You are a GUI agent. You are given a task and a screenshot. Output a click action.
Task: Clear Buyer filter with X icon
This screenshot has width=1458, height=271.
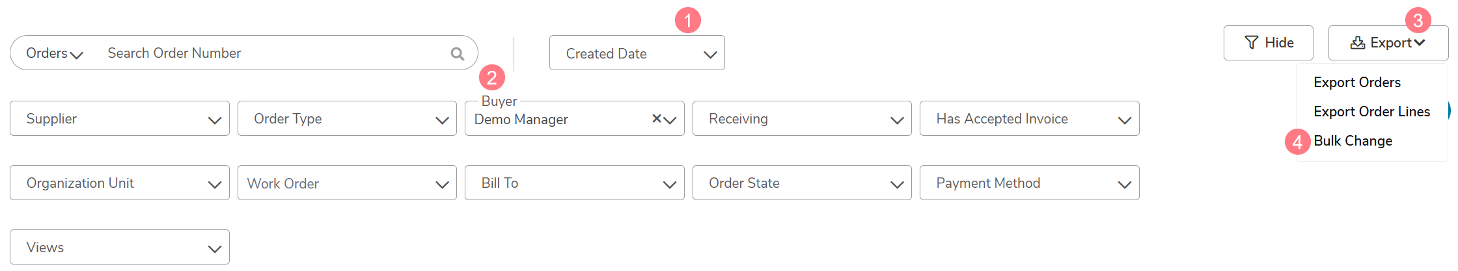coord(657,118)
